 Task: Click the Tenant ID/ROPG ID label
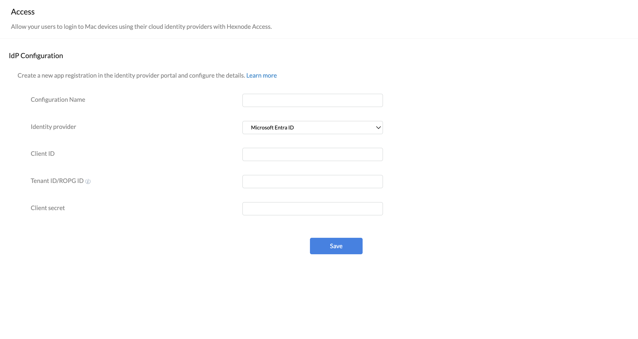point(57,181)
